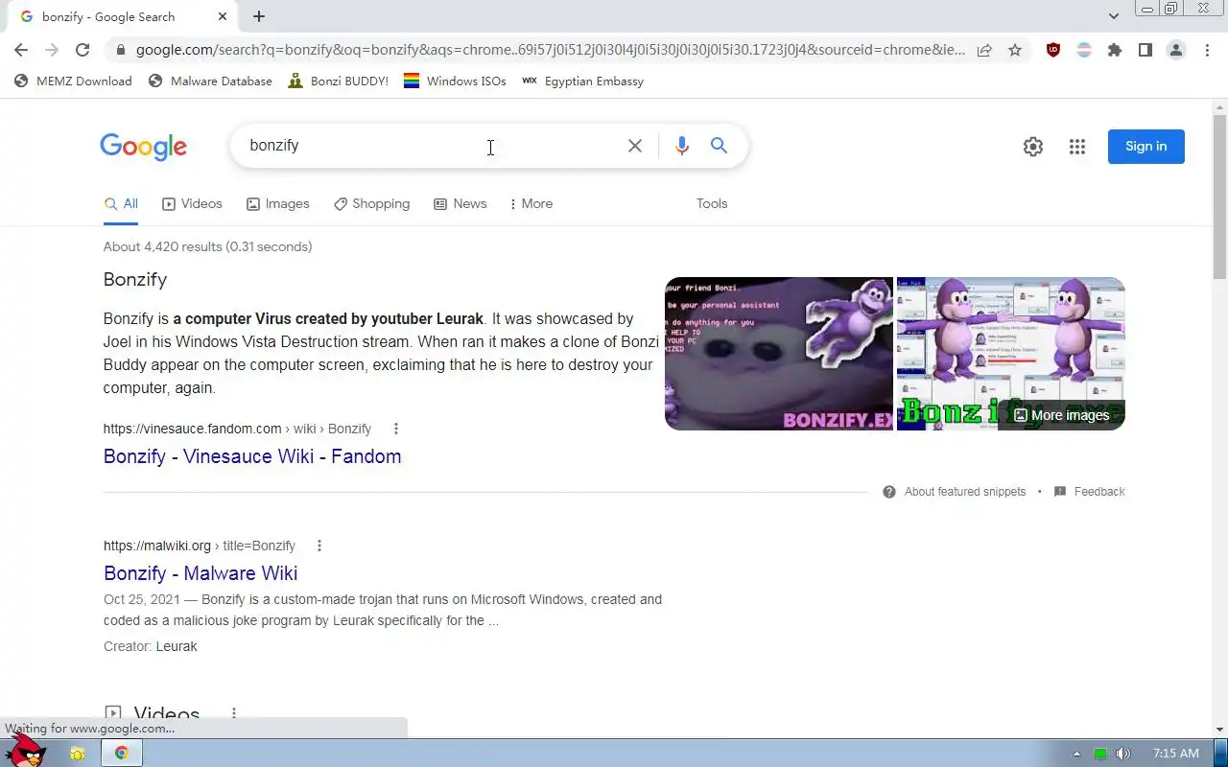Open the Bonzi BUDDY! bookmark
Screen dimensions: 1228x767
pyautogui.click(x=338, y=81)
